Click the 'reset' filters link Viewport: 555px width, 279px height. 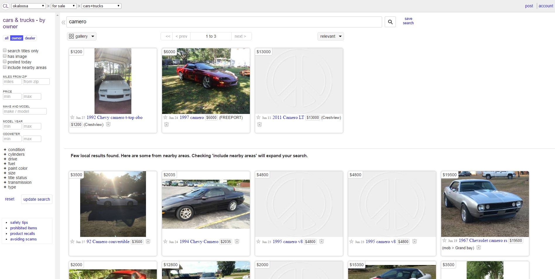pos(10,199)
